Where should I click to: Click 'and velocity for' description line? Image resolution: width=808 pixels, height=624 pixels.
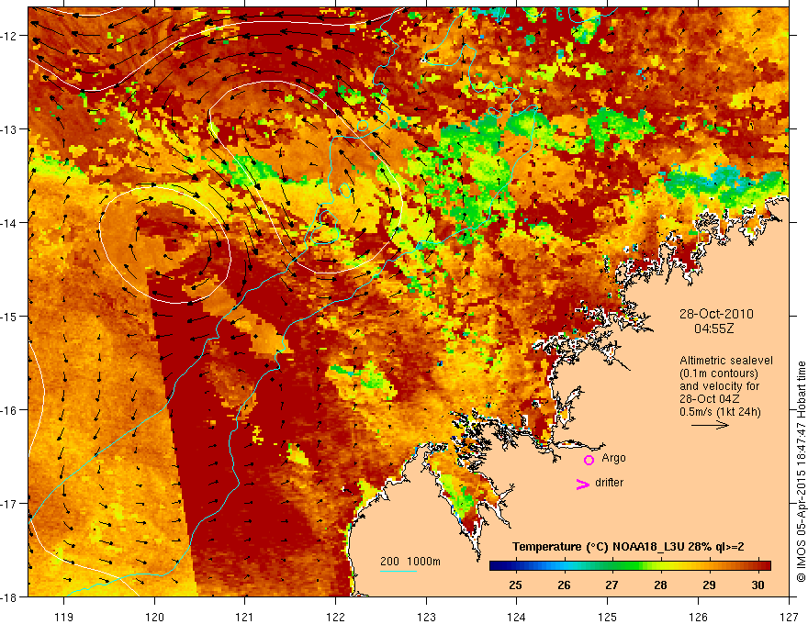click(719, 386)
